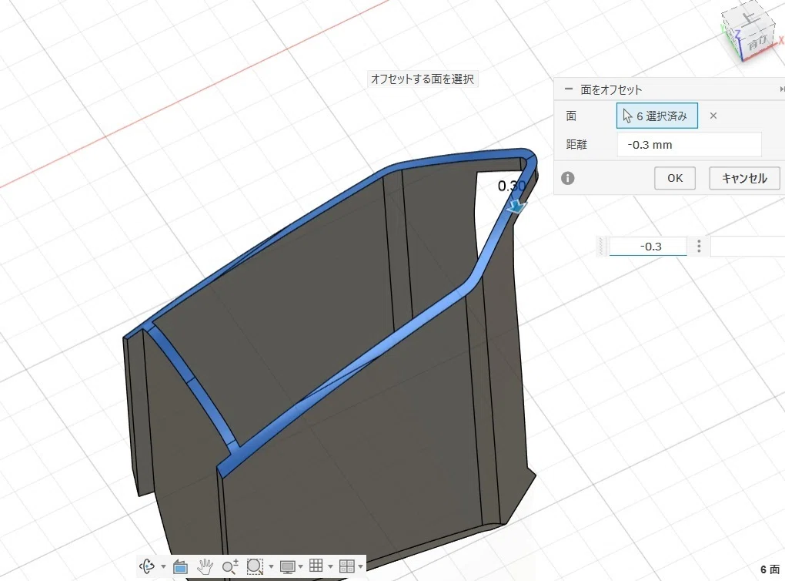Open the three-dot menu beside floating input

tap(699, 246)
